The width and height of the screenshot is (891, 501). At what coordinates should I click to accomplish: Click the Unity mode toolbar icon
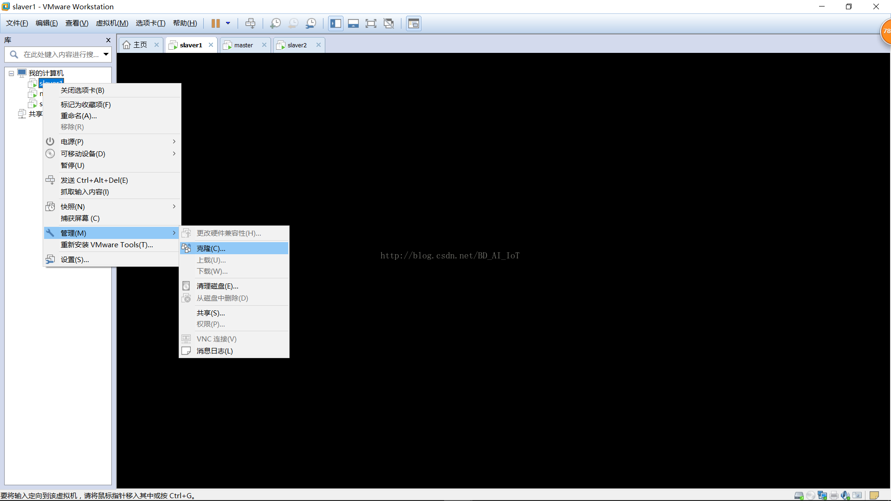pos(389,23)
